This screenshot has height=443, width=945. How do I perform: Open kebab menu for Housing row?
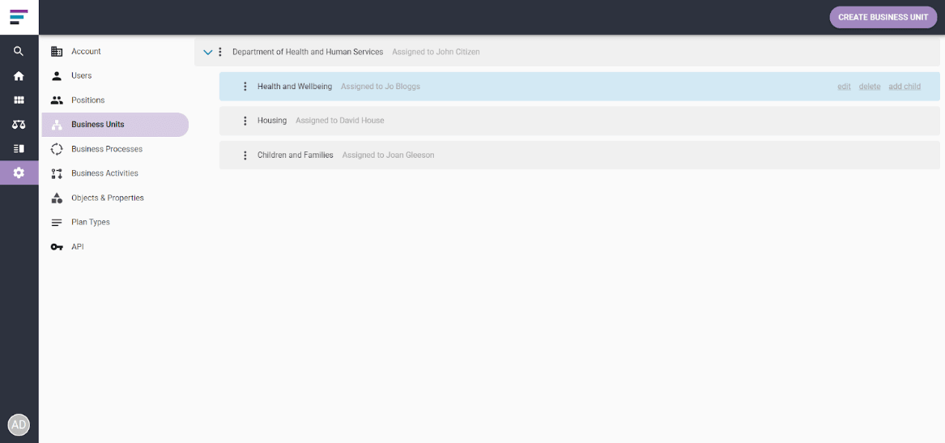tap(245, 121)
